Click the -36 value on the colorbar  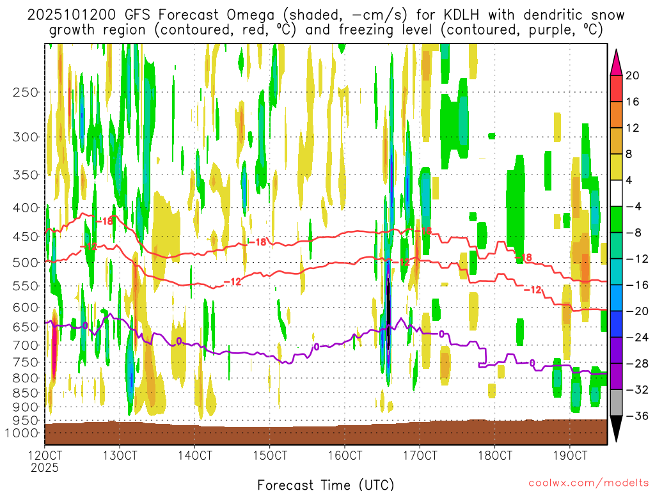click(x=638, y=416)
